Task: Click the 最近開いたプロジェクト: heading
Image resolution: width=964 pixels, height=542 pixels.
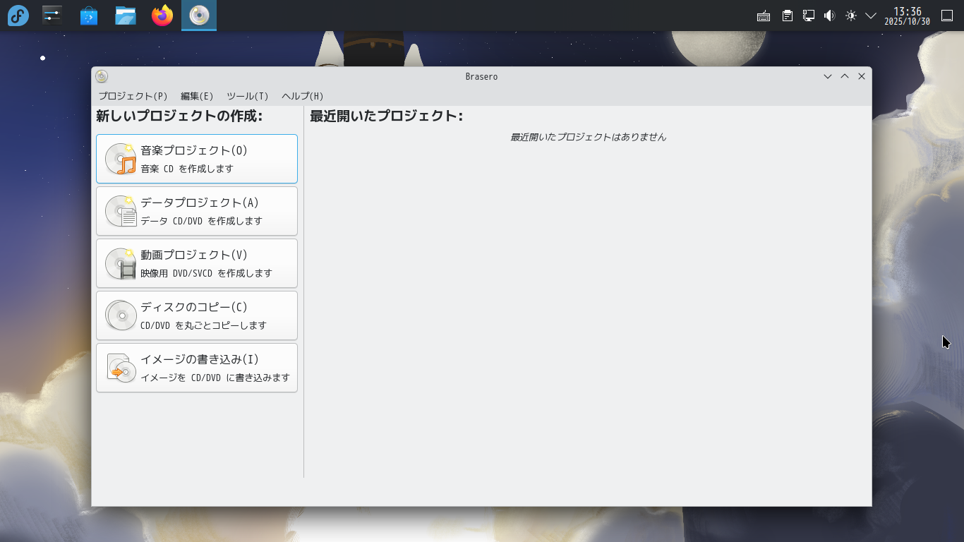Action: click(387, 116)
